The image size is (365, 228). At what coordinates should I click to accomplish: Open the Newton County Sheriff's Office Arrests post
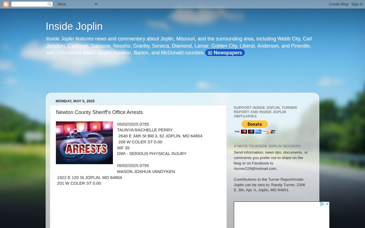(x=99, y=112)
